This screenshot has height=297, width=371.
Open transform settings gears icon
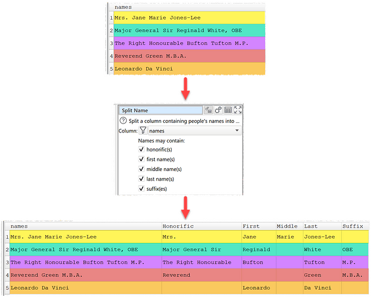218,110
